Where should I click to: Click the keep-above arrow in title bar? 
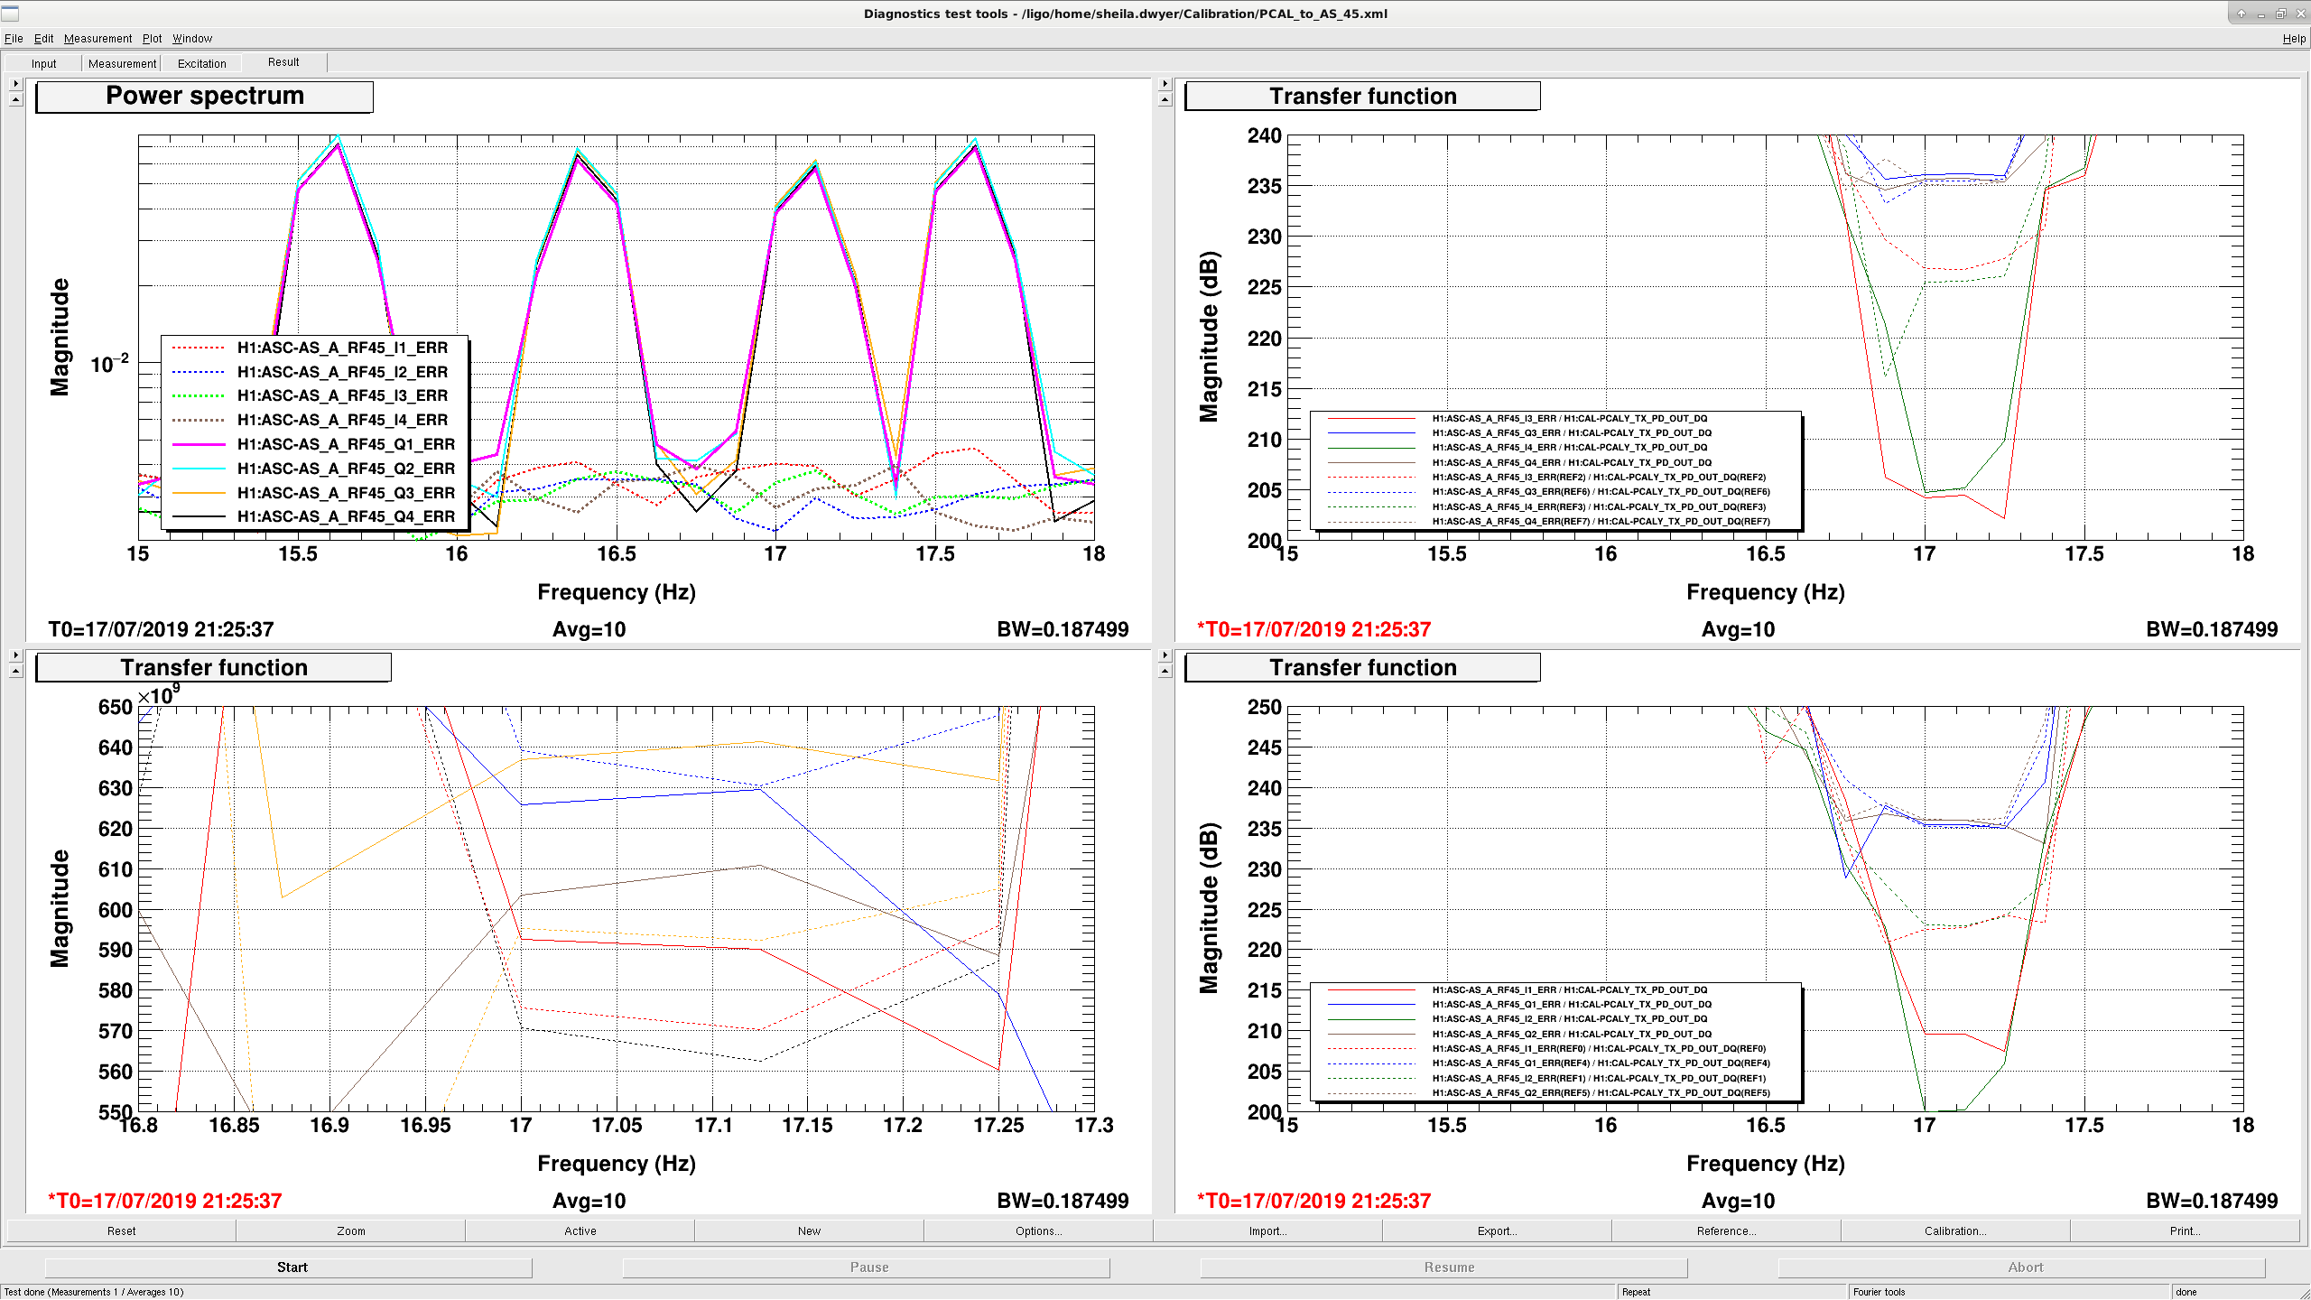coord(2241,14)
